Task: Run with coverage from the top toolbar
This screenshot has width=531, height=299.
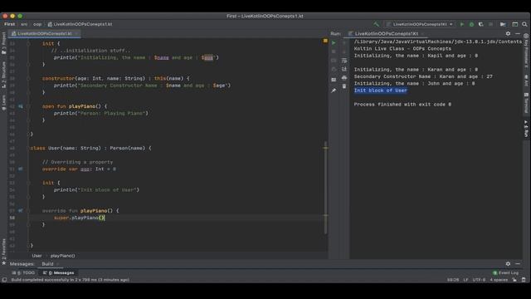Action: tap(481, 24)
